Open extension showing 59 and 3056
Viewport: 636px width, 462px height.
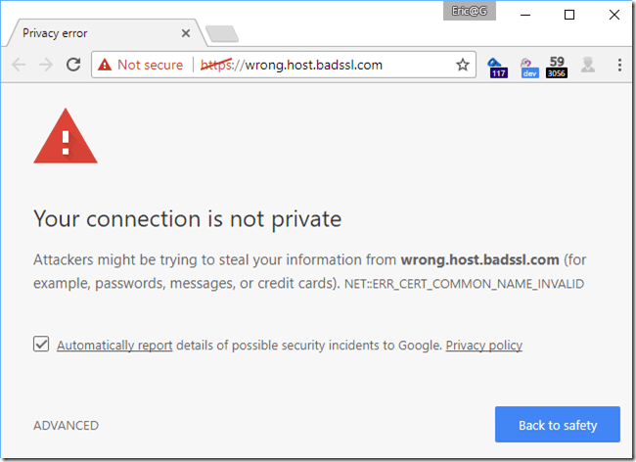pyautogui.click(x=557, y=66)
